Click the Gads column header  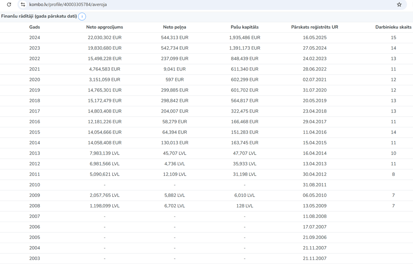tap(34, 27)
